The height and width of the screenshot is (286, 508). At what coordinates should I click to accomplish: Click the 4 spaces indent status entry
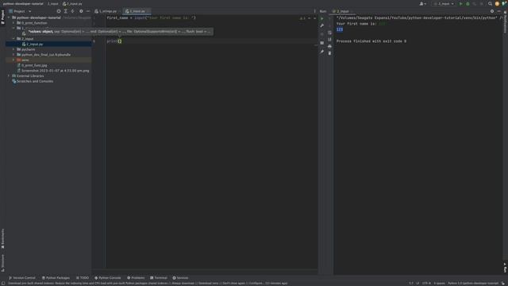(439, 284)
